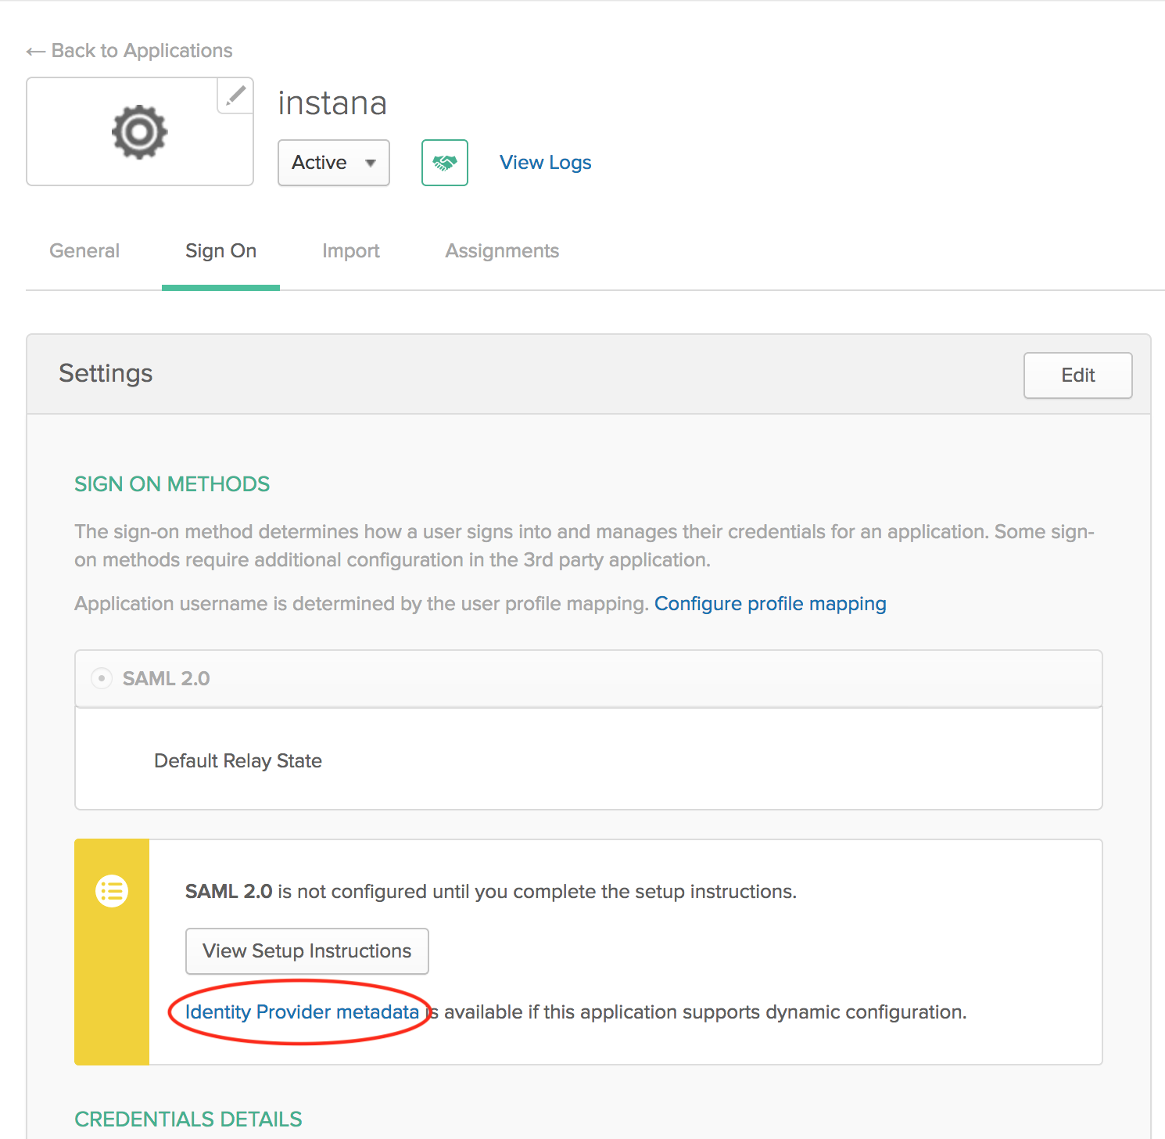Open View Logs link

(x=546, y=163)
